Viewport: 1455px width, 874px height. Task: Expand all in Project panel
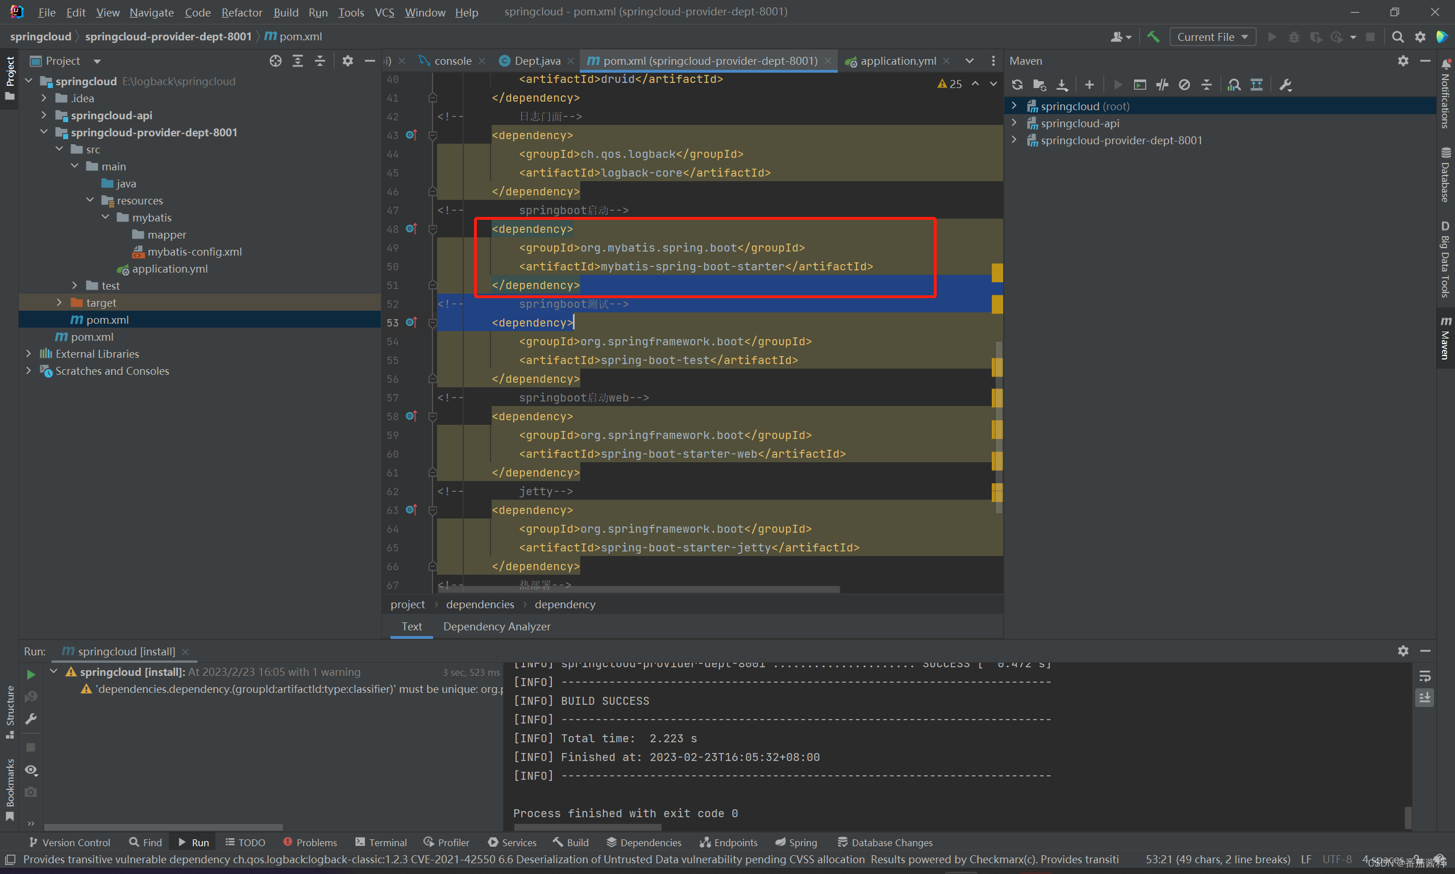point(298,61)
